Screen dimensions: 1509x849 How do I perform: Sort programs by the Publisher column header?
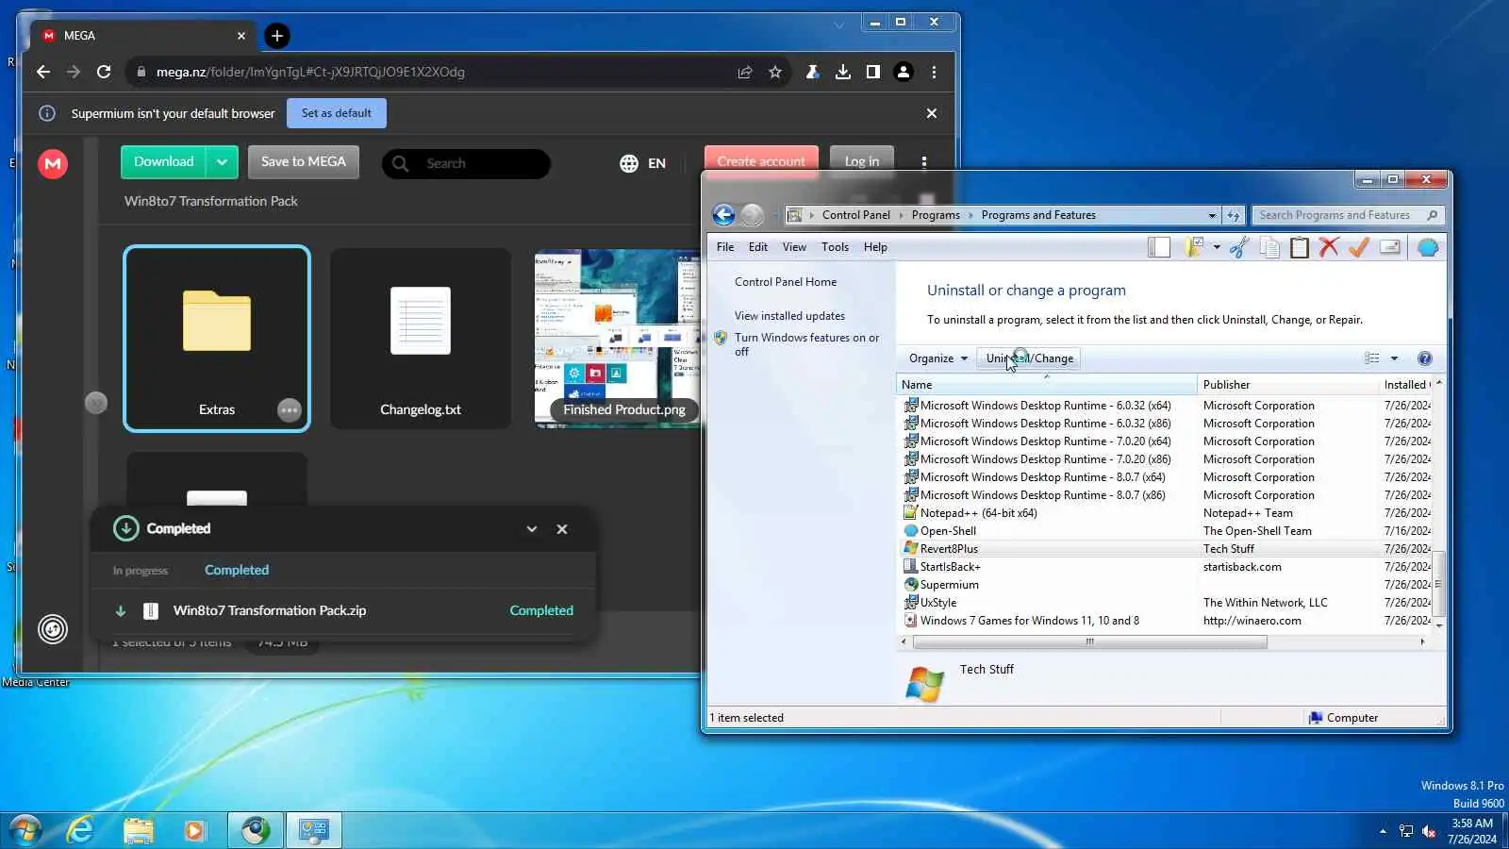pos(1287,385)
